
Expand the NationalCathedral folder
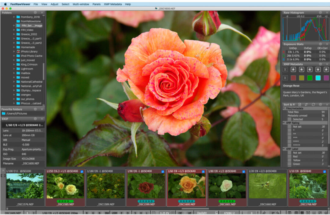click(x=14, y=82)
